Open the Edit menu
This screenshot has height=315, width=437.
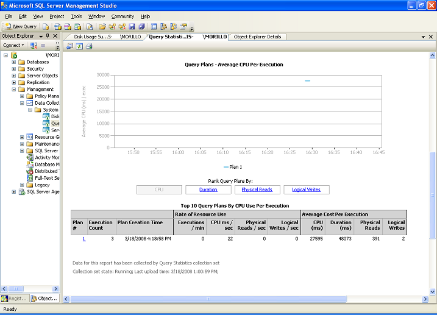click(23, 16)
